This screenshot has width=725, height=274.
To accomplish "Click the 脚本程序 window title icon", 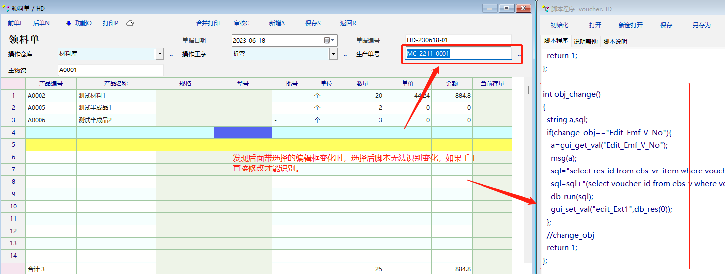I will [x=545, y=8].
